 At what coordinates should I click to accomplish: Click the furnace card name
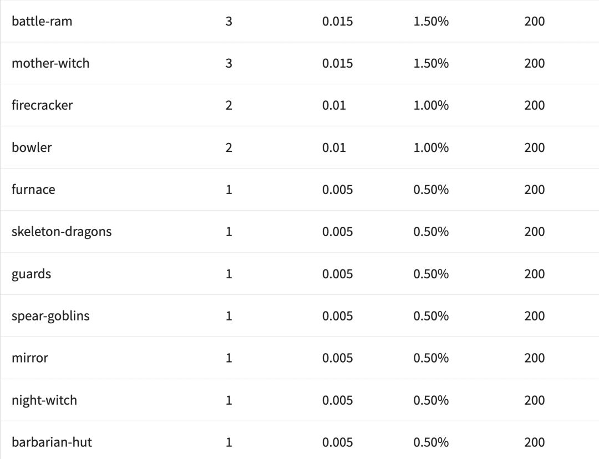pyautogui.click(x=33, y=190)
